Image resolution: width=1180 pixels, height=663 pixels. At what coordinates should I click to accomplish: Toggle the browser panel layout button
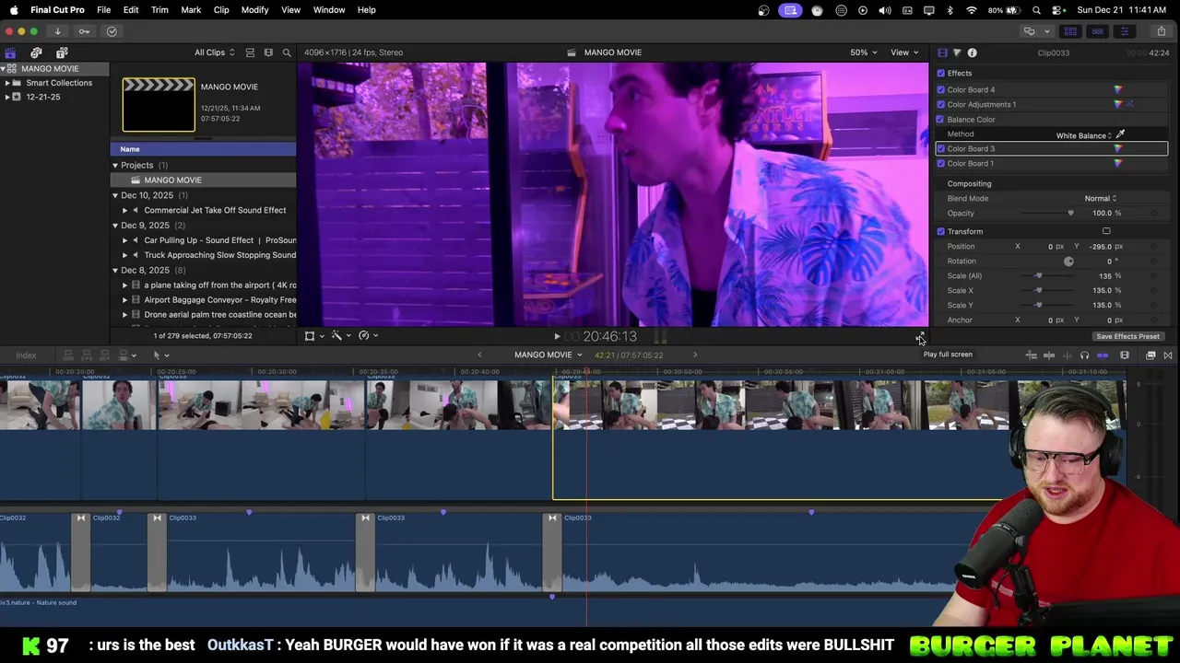pos(1070,31)
